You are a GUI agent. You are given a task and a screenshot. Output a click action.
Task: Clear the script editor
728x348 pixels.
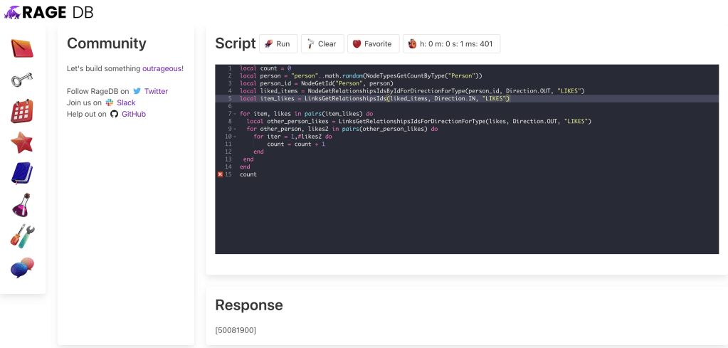pos(322,43)
